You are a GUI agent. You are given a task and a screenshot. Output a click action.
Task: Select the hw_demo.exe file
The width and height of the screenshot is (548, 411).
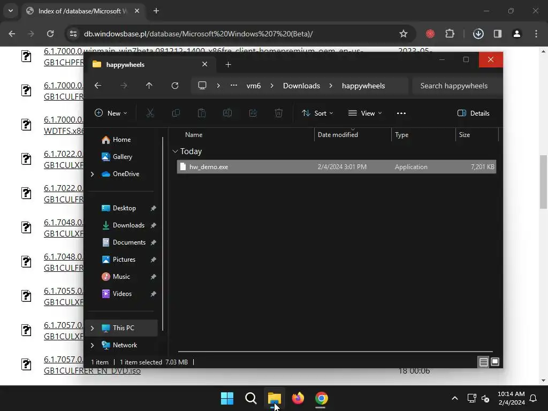tap(336, 167)
